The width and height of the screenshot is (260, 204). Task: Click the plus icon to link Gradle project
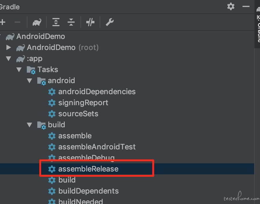tap(2, 22)
